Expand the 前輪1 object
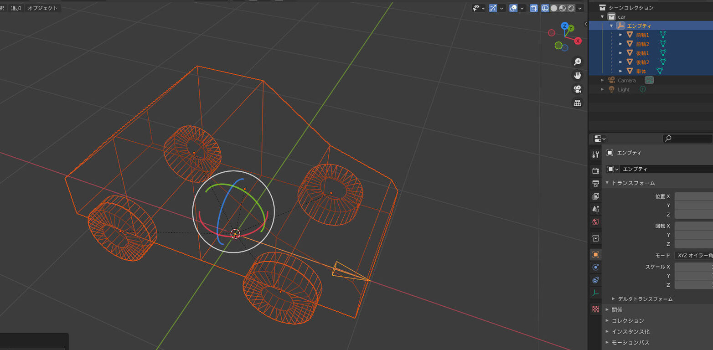 pos(620,35)
